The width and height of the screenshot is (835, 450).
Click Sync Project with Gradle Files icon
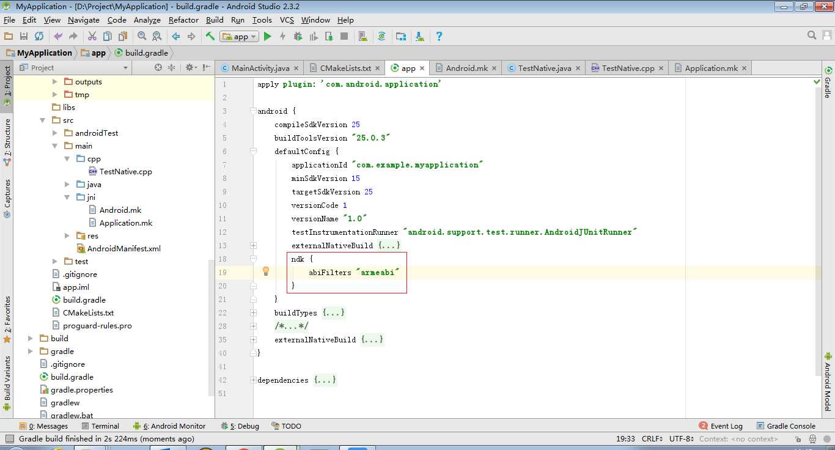point(381,37)
